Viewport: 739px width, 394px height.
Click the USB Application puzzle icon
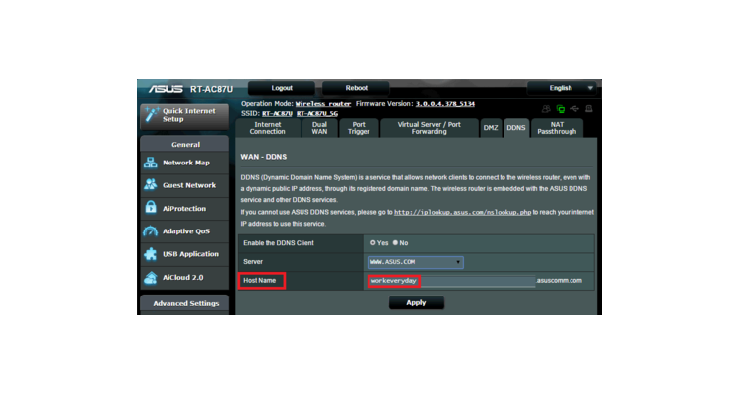tap(151, 254)
